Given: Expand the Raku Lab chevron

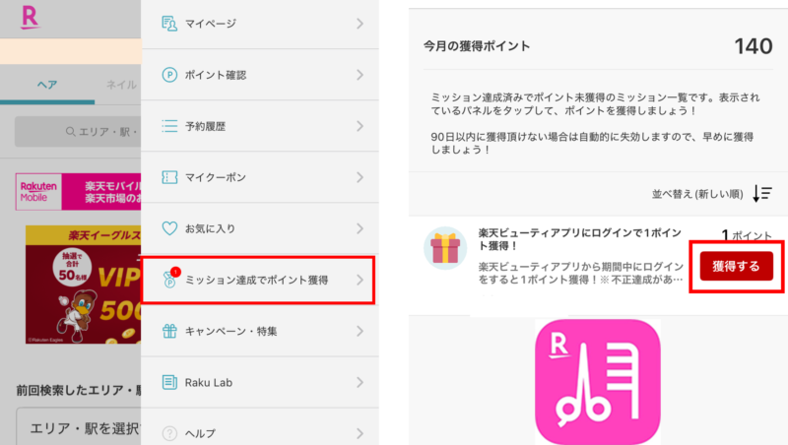Looking at the screenshot, I should (x=360, y=382).
